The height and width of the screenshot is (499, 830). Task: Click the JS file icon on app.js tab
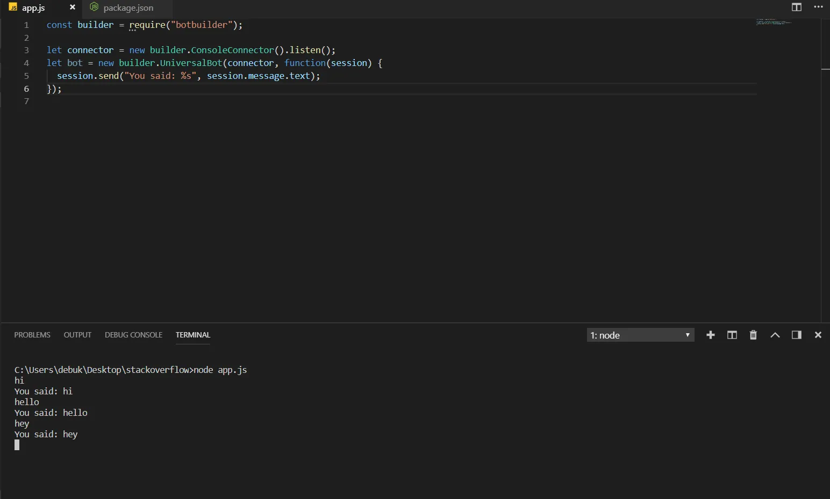point(13,8)
